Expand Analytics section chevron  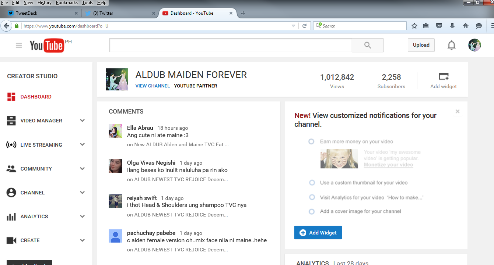[83, 216]
